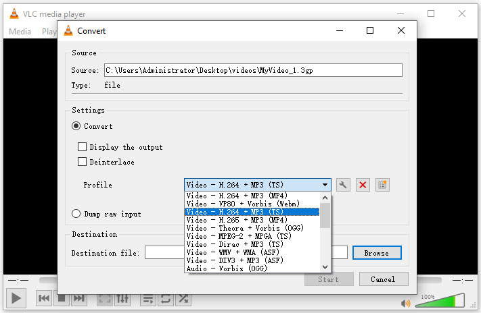This screenshot has height=313, width=481.
Task: Choose Video - Theora + Vorbis (OGG) profile
Action: click(252, 228)
